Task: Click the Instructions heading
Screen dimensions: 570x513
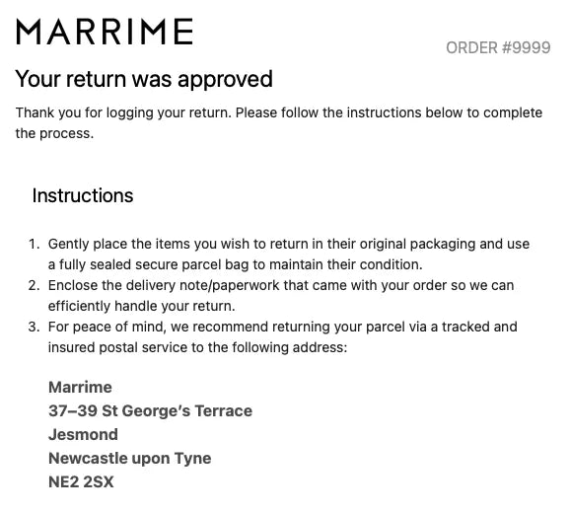Action: 83,195
